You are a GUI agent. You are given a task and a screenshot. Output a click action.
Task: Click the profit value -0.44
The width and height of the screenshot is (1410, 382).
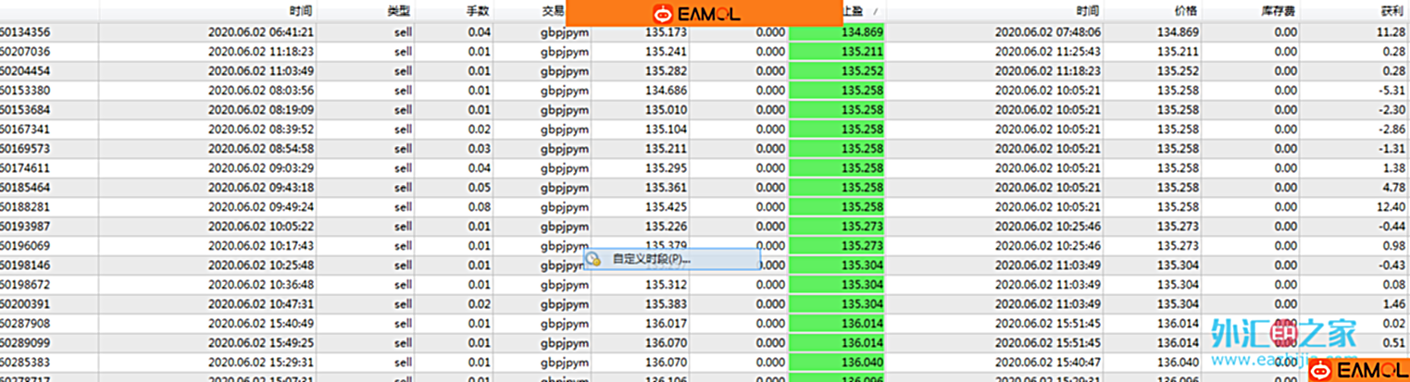pyautogui.click(x=1391, y=226)
